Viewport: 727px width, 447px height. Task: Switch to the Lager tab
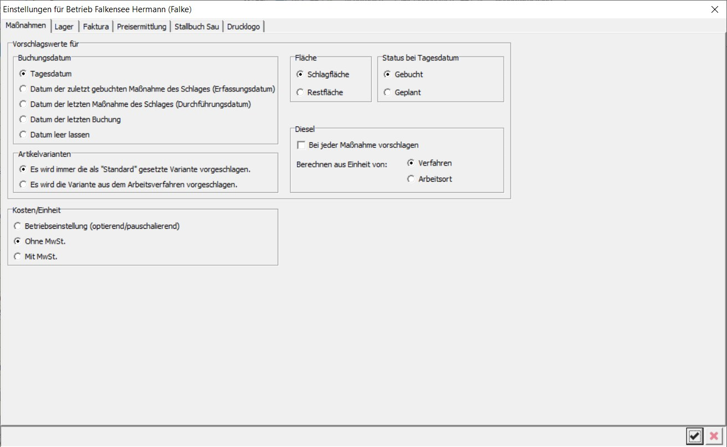point(64,27)
